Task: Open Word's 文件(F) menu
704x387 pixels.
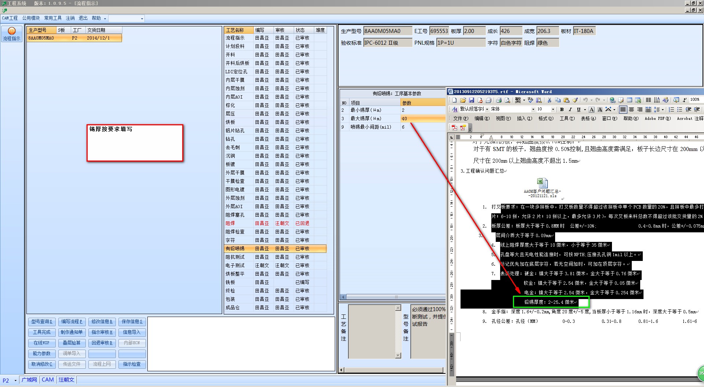Action: tap(461, 118)
